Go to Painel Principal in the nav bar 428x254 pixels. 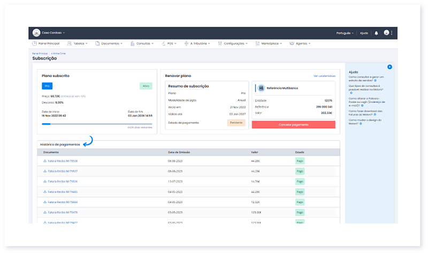pos(49,43)
